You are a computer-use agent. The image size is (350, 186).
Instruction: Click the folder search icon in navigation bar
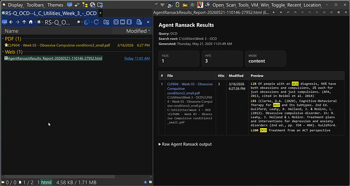107,22
